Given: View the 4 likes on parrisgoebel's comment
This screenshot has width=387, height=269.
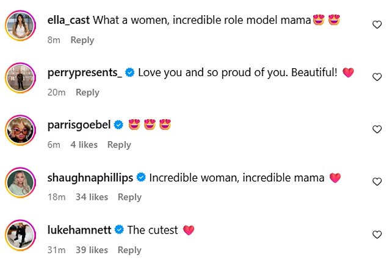Looking at the screenshot, I should (84, 145).
